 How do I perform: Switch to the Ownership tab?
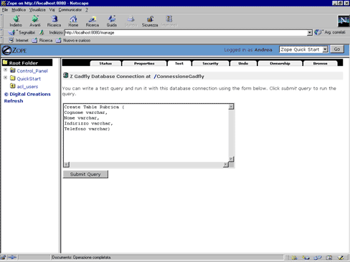point(280,64)
